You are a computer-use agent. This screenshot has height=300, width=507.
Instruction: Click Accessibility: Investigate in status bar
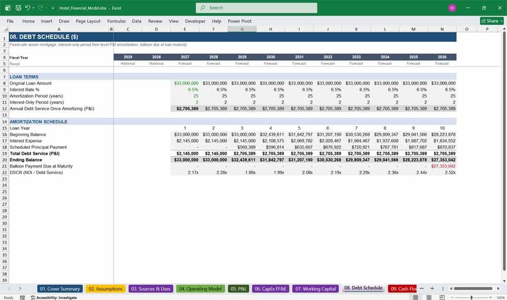tap(54, 297)
